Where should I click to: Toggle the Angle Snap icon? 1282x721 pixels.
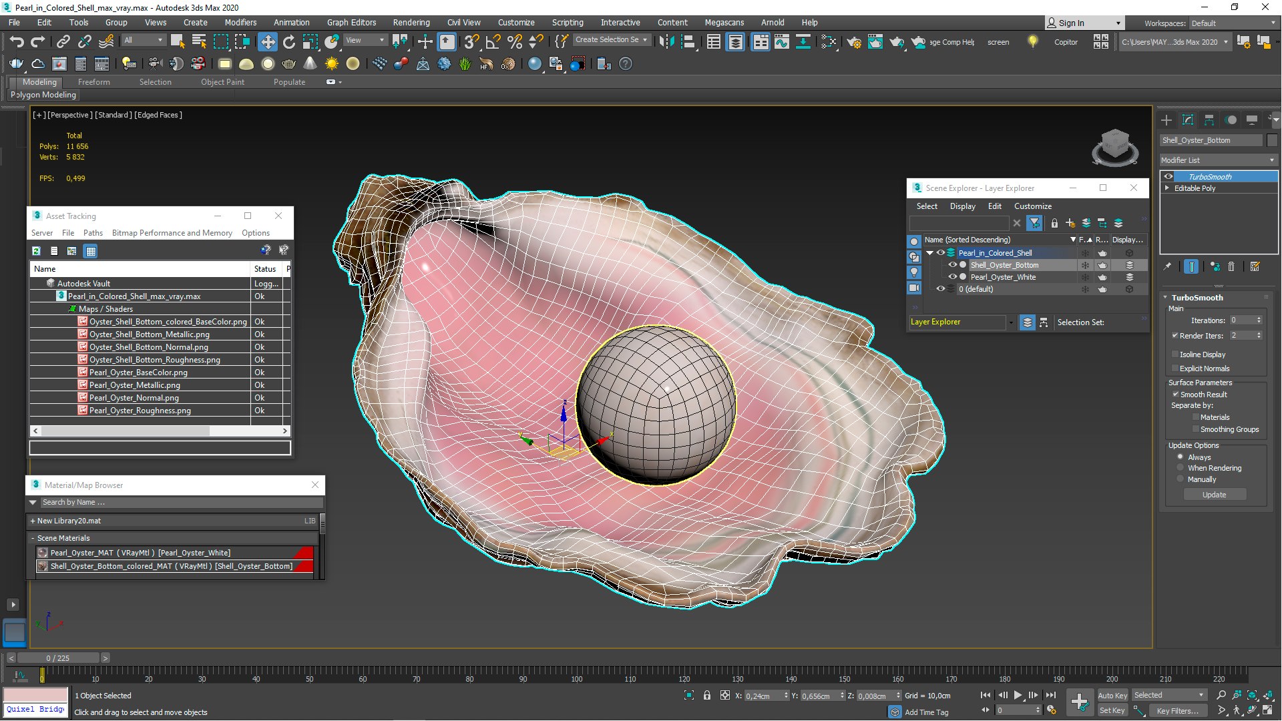pos(493,42)
